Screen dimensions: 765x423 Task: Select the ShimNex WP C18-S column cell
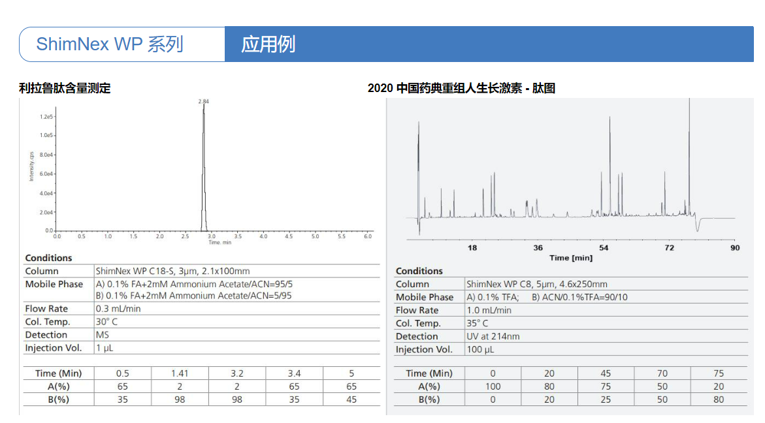coord(172,271)
